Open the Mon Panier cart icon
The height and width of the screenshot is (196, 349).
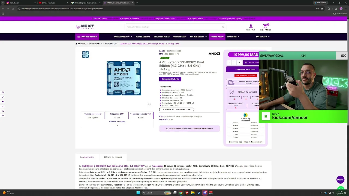(265, 26)
